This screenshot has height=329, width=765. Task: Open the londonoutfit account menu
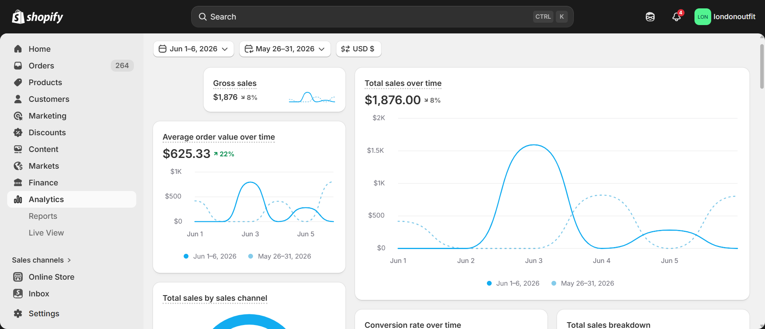725,17
